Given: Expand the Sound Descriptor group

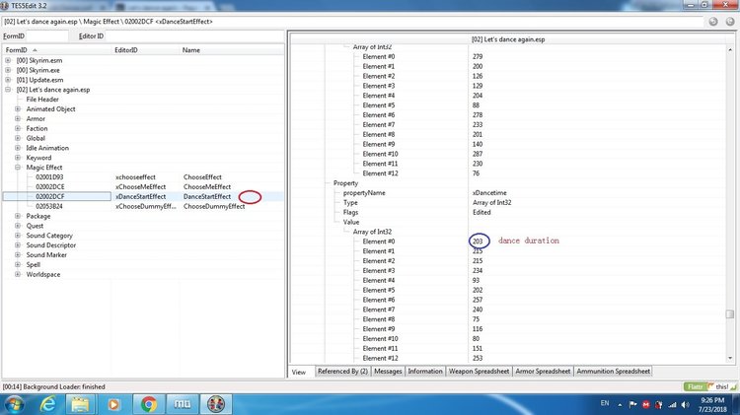Looking at the screenshot, I should click(18, 245).
